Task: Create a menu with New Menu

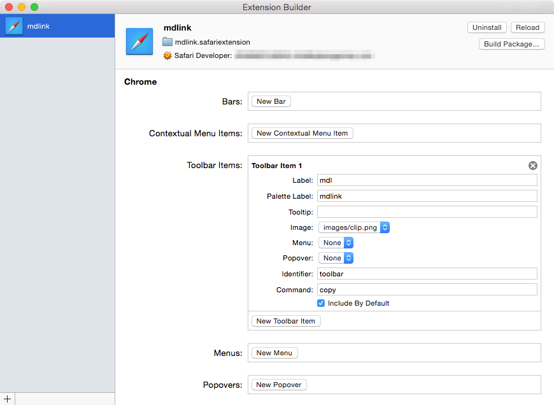Action: (x=274, y=353)
